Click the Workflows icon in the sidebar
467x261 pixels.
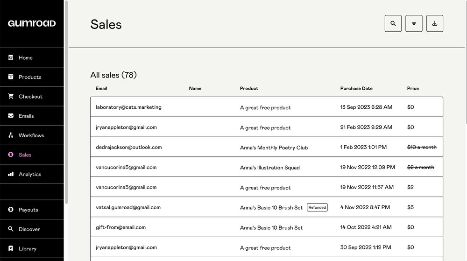point(11,135)
